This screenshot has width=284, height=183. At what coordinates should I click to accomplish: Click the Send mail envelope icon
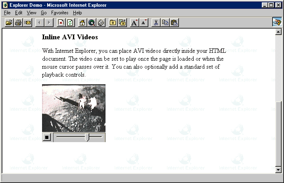[x=27, y=23]
